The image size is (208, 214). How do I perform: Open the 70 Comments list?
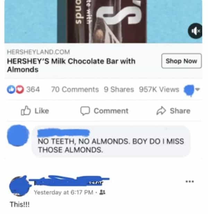coord(75,90)
